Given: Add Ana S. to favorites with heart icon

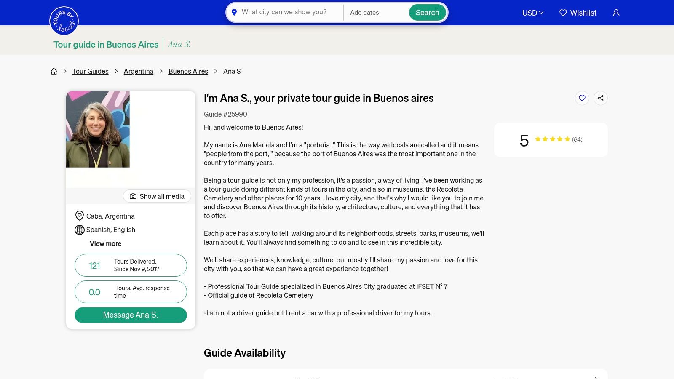Looking at the screenshot, I should pos(582,98).
